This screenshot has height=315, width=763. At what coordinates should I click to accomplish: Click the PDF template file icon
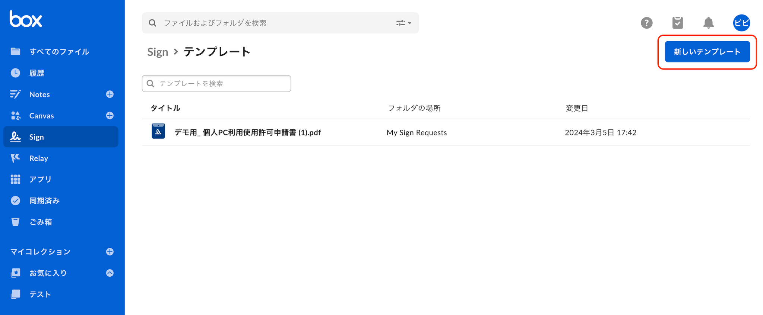158,131
